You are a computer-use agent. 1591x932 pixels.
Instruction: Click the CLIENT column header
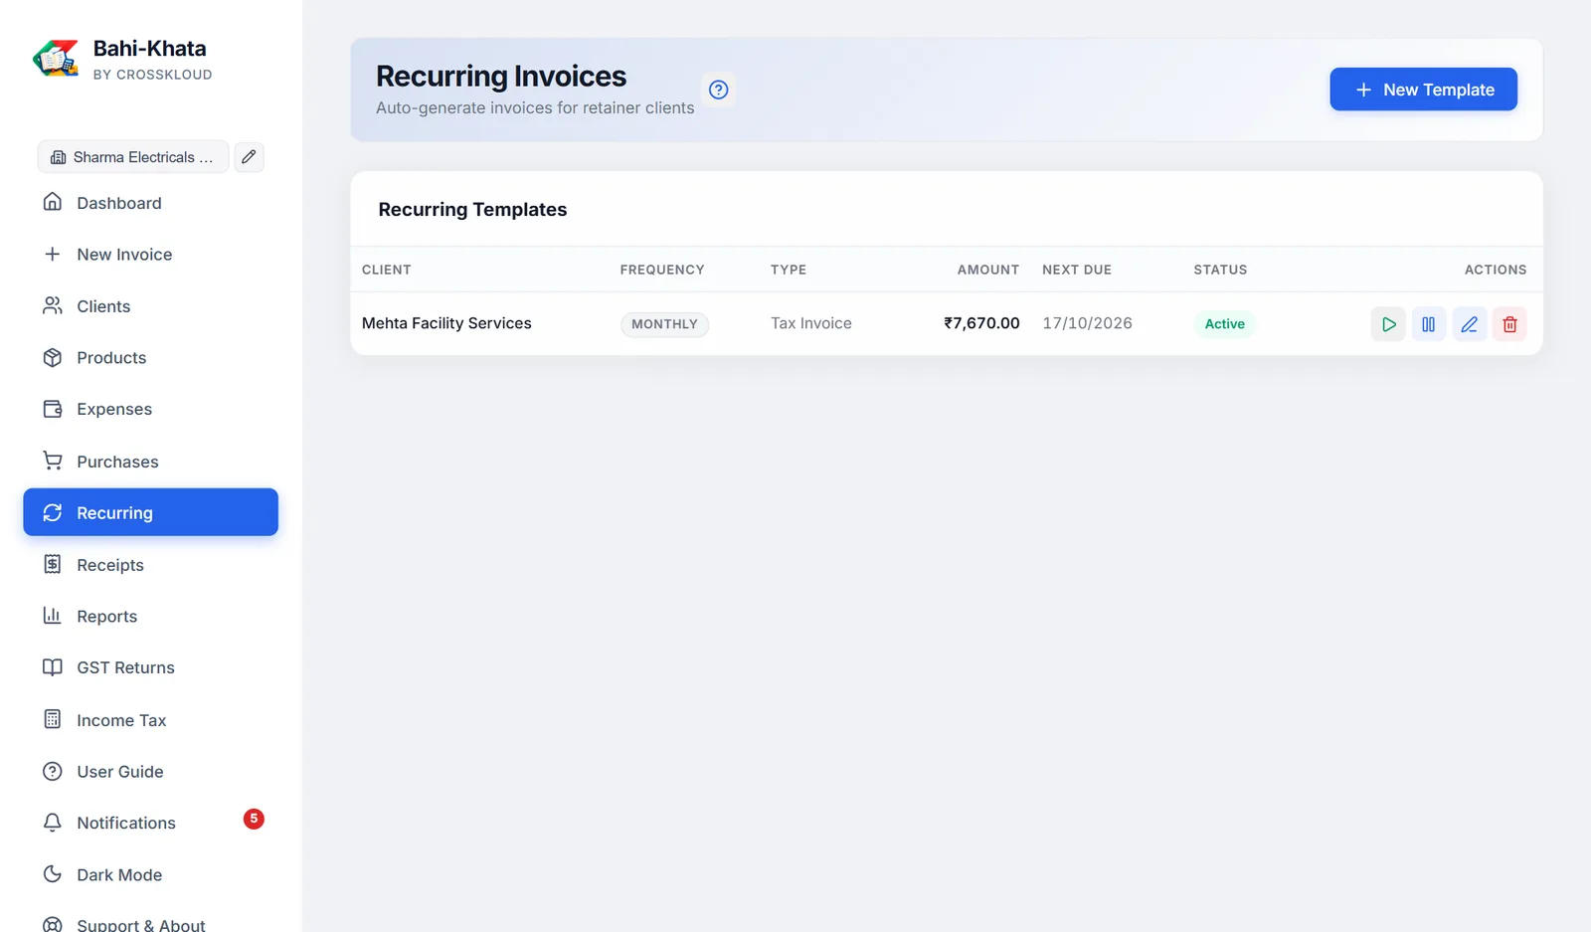pyautogui.click(x=386, y=270)
